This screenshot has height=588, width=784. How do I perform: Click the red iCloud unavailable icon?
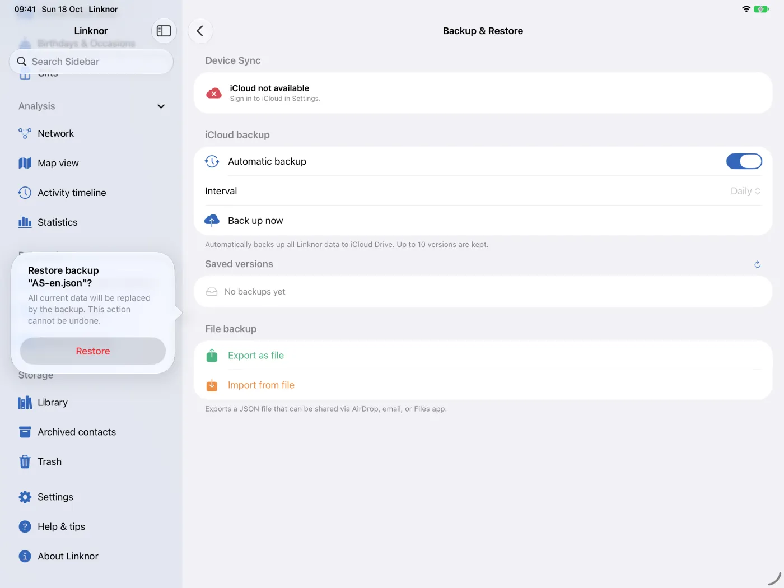click(214, 93)
